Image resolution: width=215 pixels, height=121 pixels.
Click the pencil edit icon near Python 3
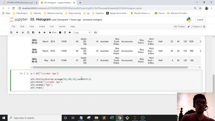189,27
